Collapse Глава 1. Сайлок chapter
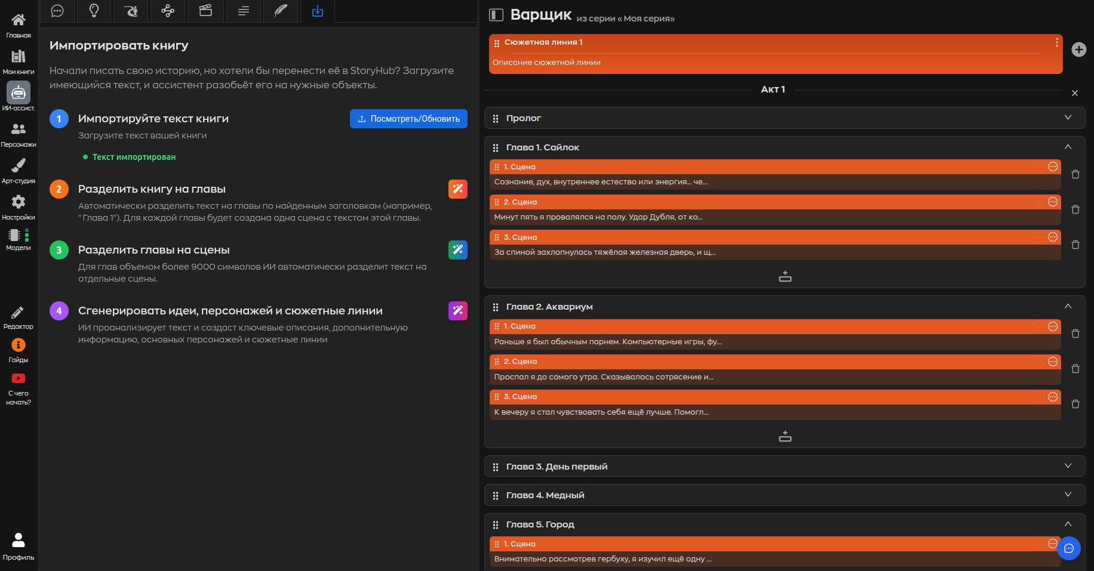The height and width of the screenshot is (571, 1094). tap(1068, 147)
